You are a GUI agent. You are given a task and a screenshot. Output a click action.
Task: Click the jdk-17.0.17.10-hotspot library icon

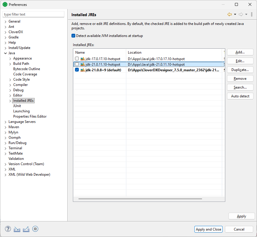(83, 59)
